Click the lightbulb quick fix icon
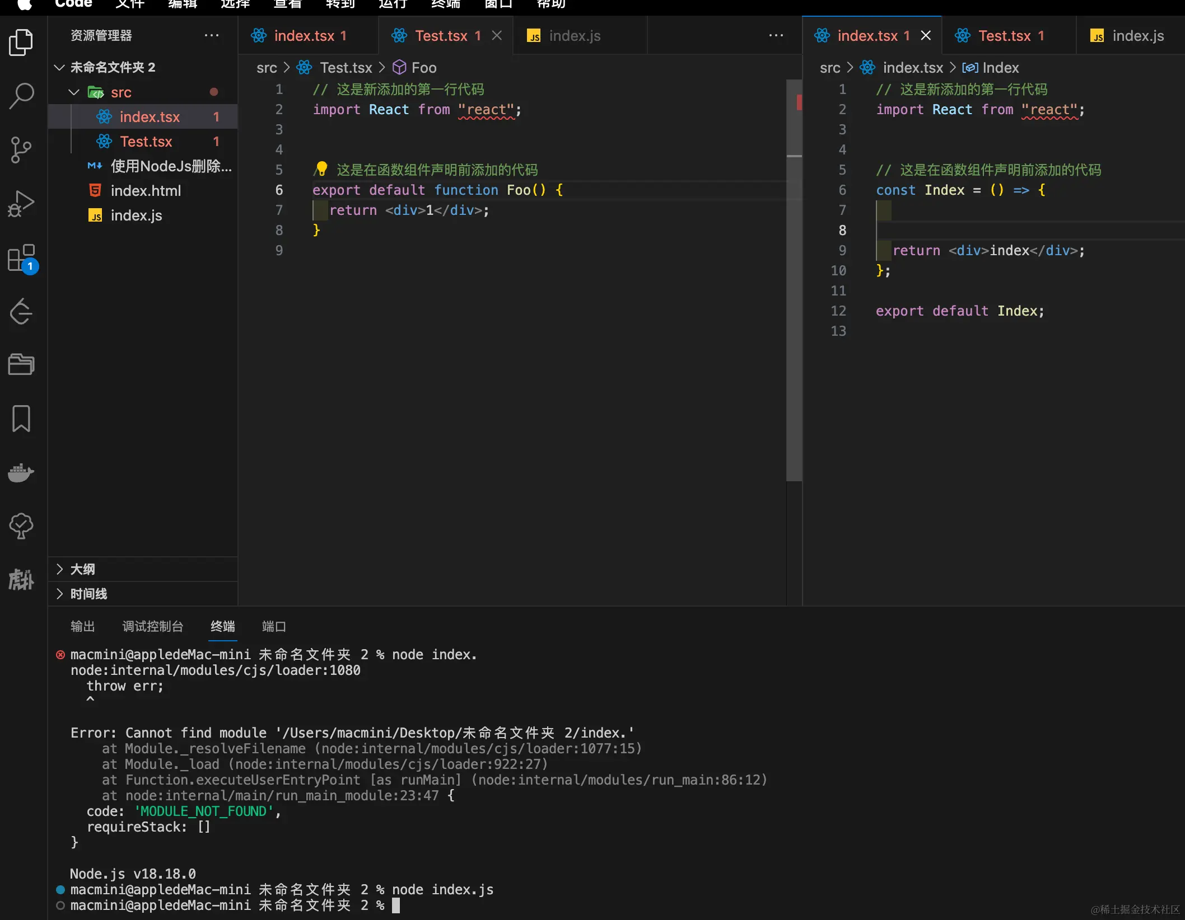Viewport: 1185px width, 920px height. coord(321,168)
